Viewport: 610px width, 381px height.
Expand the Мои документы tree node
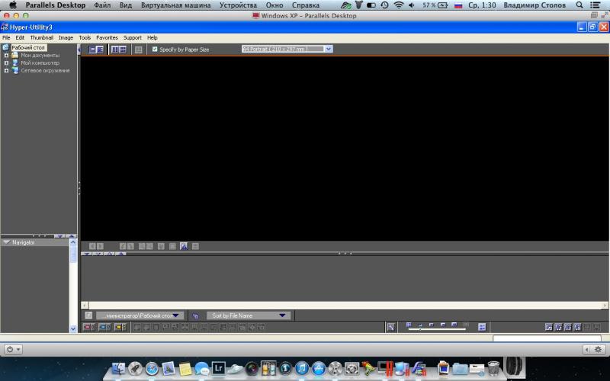click(6, 55)
